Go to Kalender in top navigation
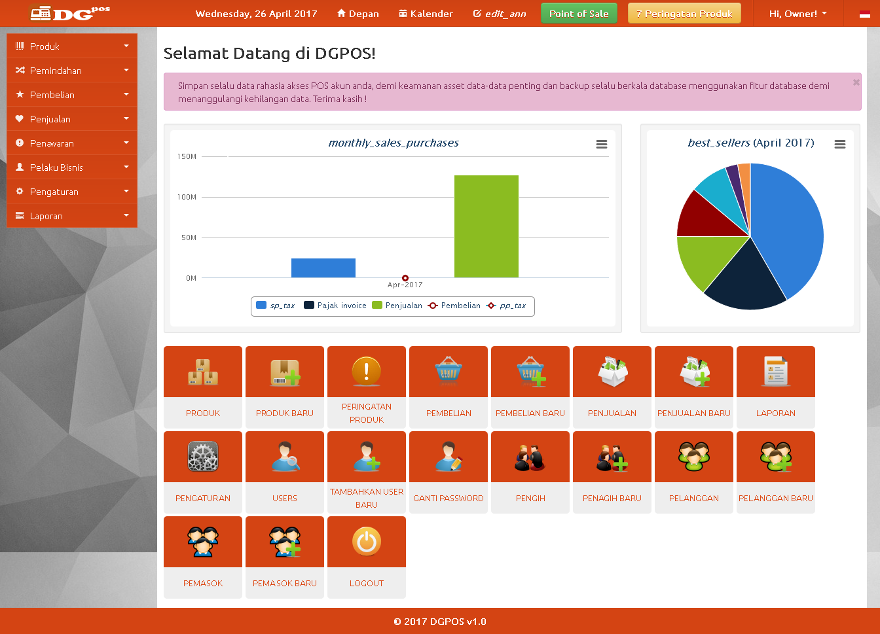This screenshot has width=880, height=634. (x=426, y=14)
